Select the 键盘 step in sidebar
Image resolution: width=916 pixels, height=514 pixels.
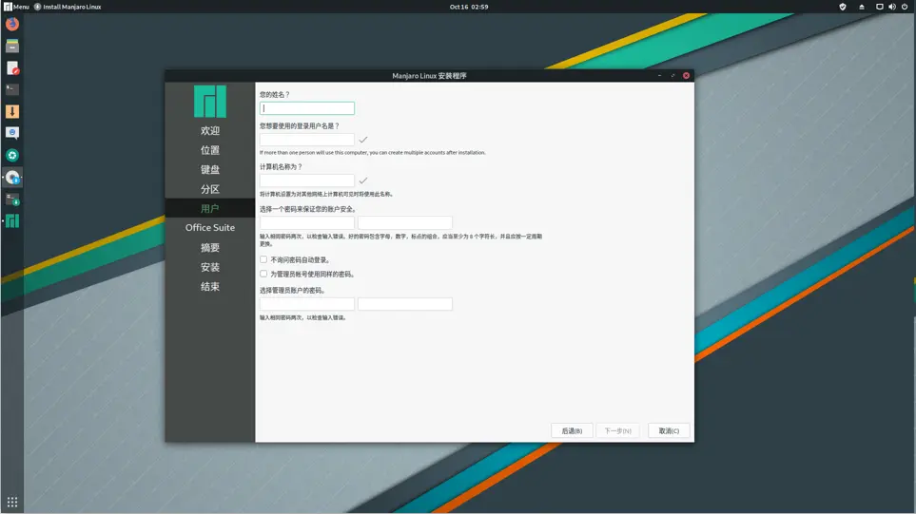209,170
